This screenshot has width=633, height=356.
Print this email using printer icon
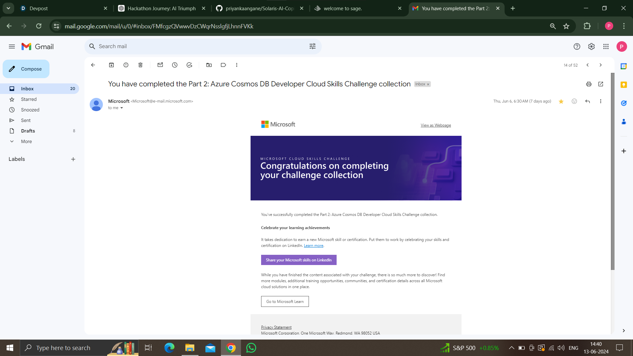[x=589, y=84]
